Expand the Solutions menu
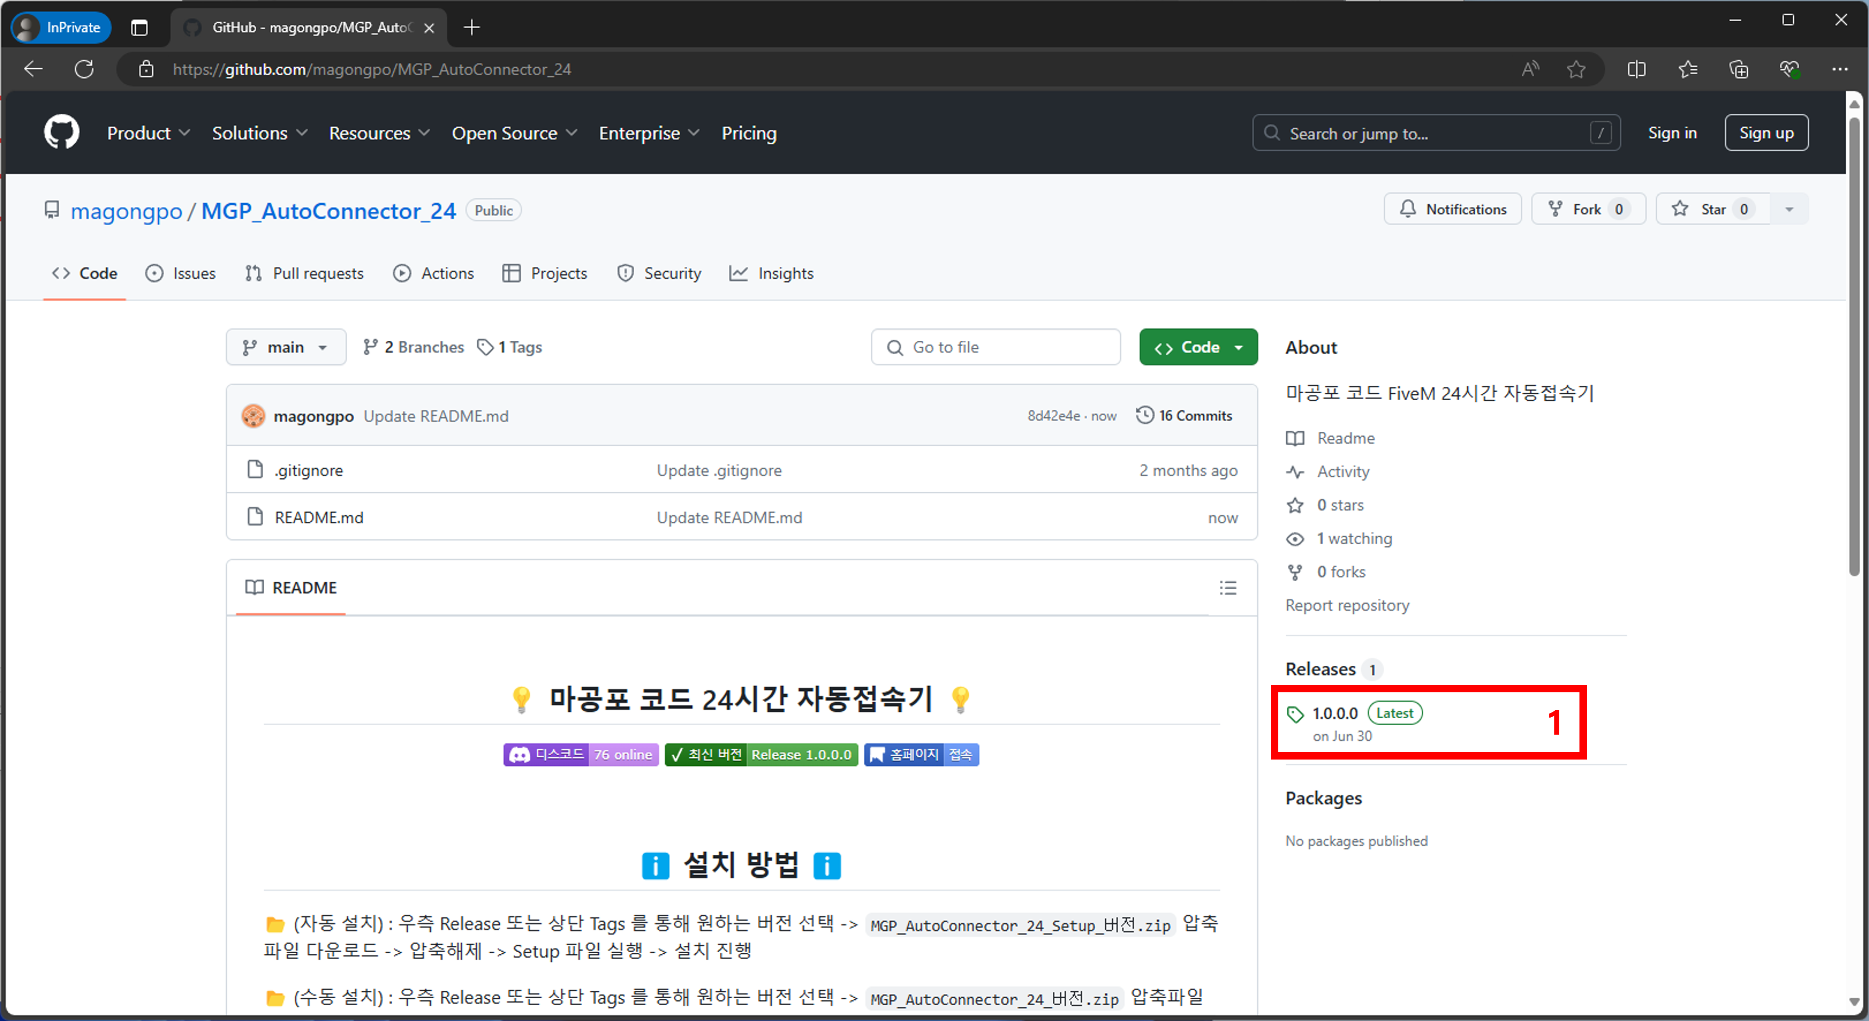Screen dimensions: 1869x1021 click(x=260, y=133)
